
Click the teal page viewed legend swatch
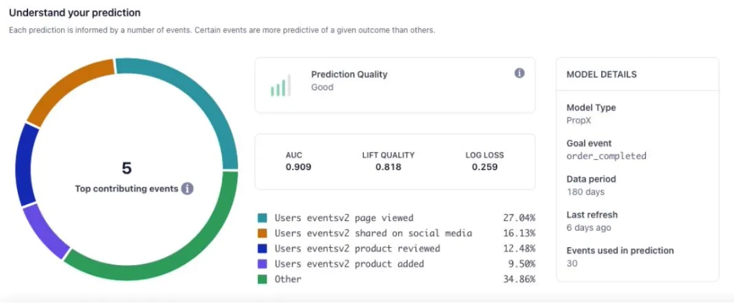point(262,218)
